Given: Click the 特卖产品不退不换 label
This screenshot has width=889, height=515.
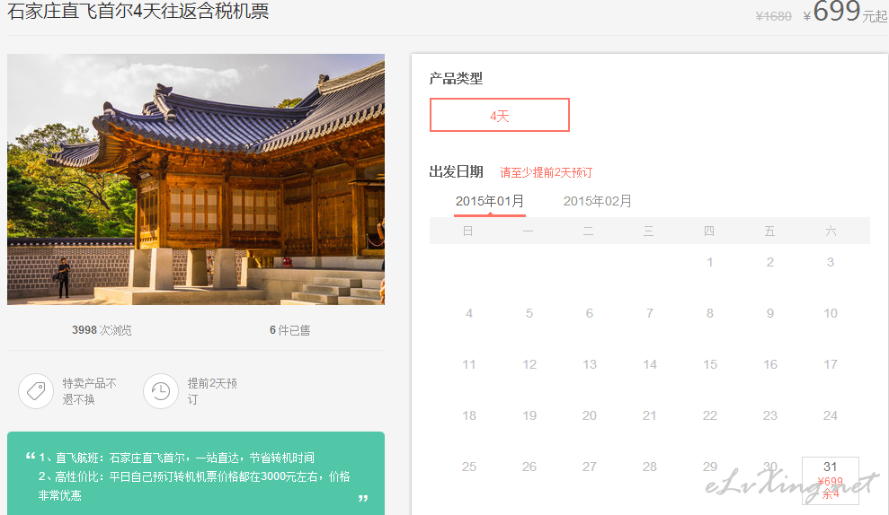Looking at the screenshot, I should (x=89, y=391).
